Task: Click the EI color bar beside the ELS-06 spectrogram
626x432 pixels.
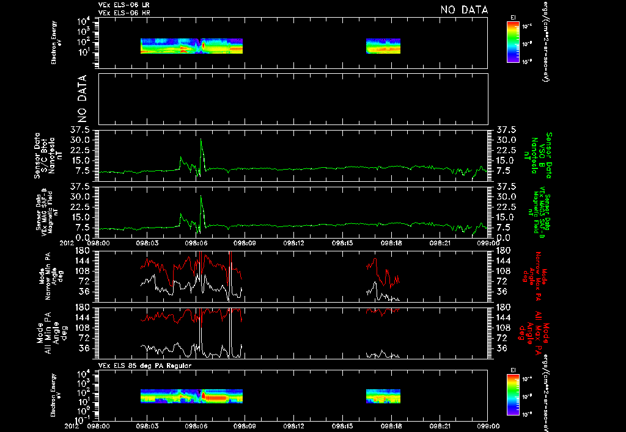Action: (513, 42)
